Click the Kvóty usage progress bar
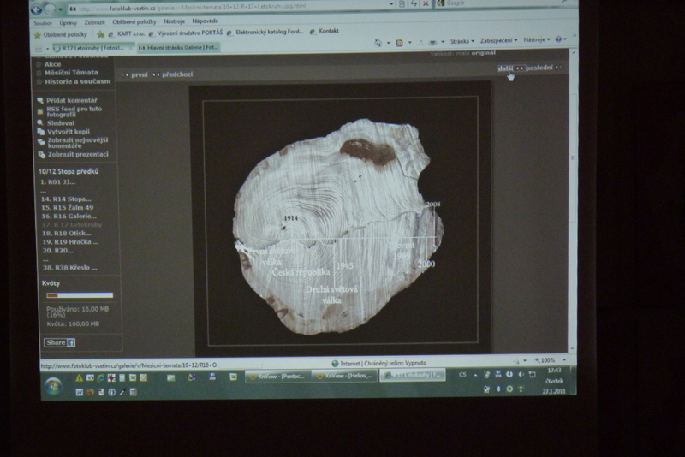 (79, 295)
